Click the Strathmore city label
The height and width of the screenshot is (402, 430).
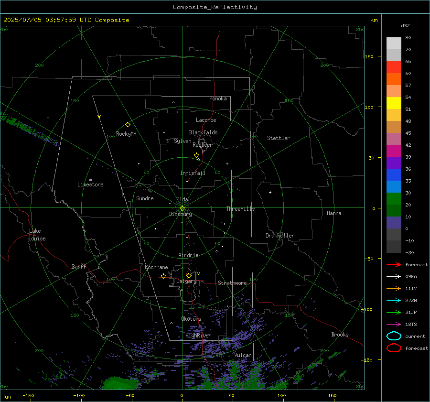[232, 283]
